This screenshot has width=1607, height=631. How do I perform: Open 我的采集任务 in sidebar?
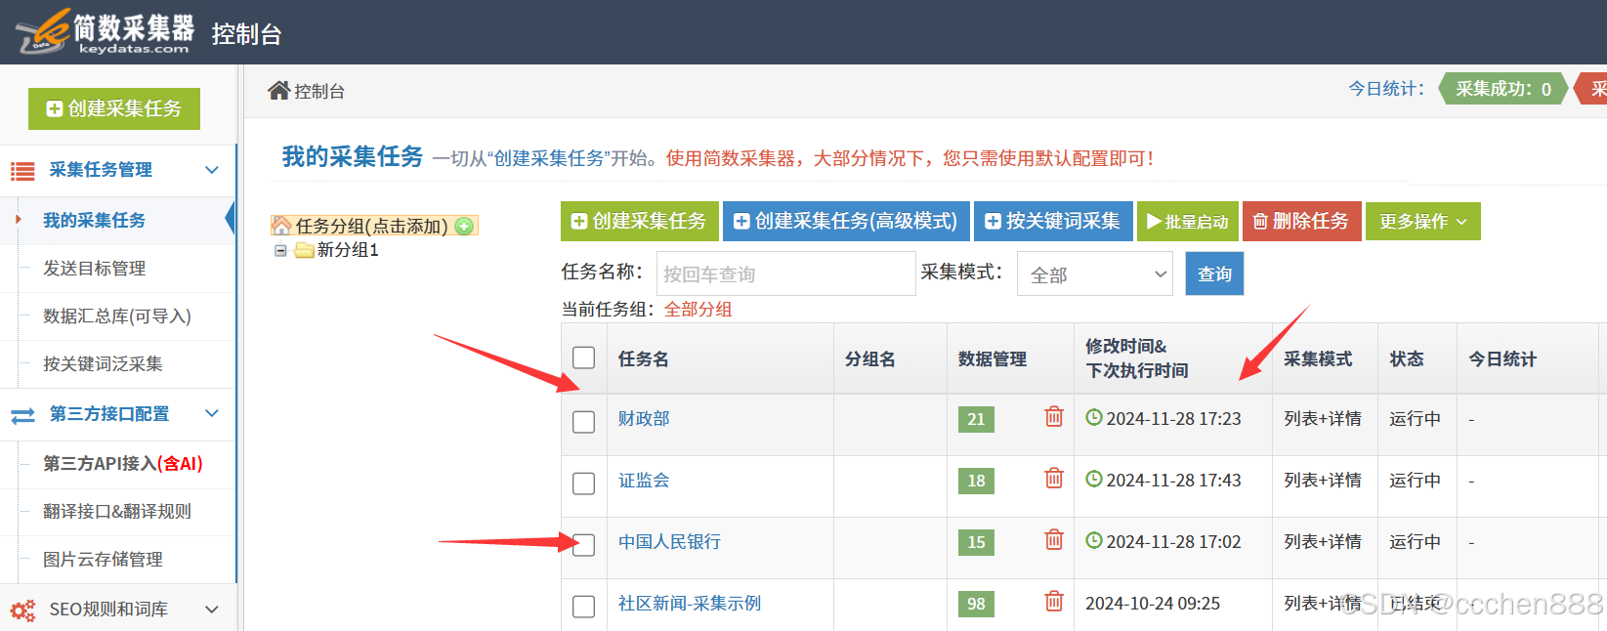click(94, 221)
